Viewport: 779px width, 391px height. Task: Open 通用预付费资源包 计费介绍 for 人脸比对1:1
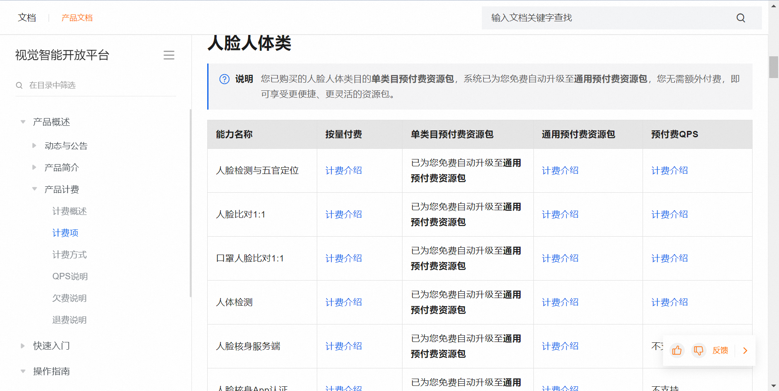point(560,214)
